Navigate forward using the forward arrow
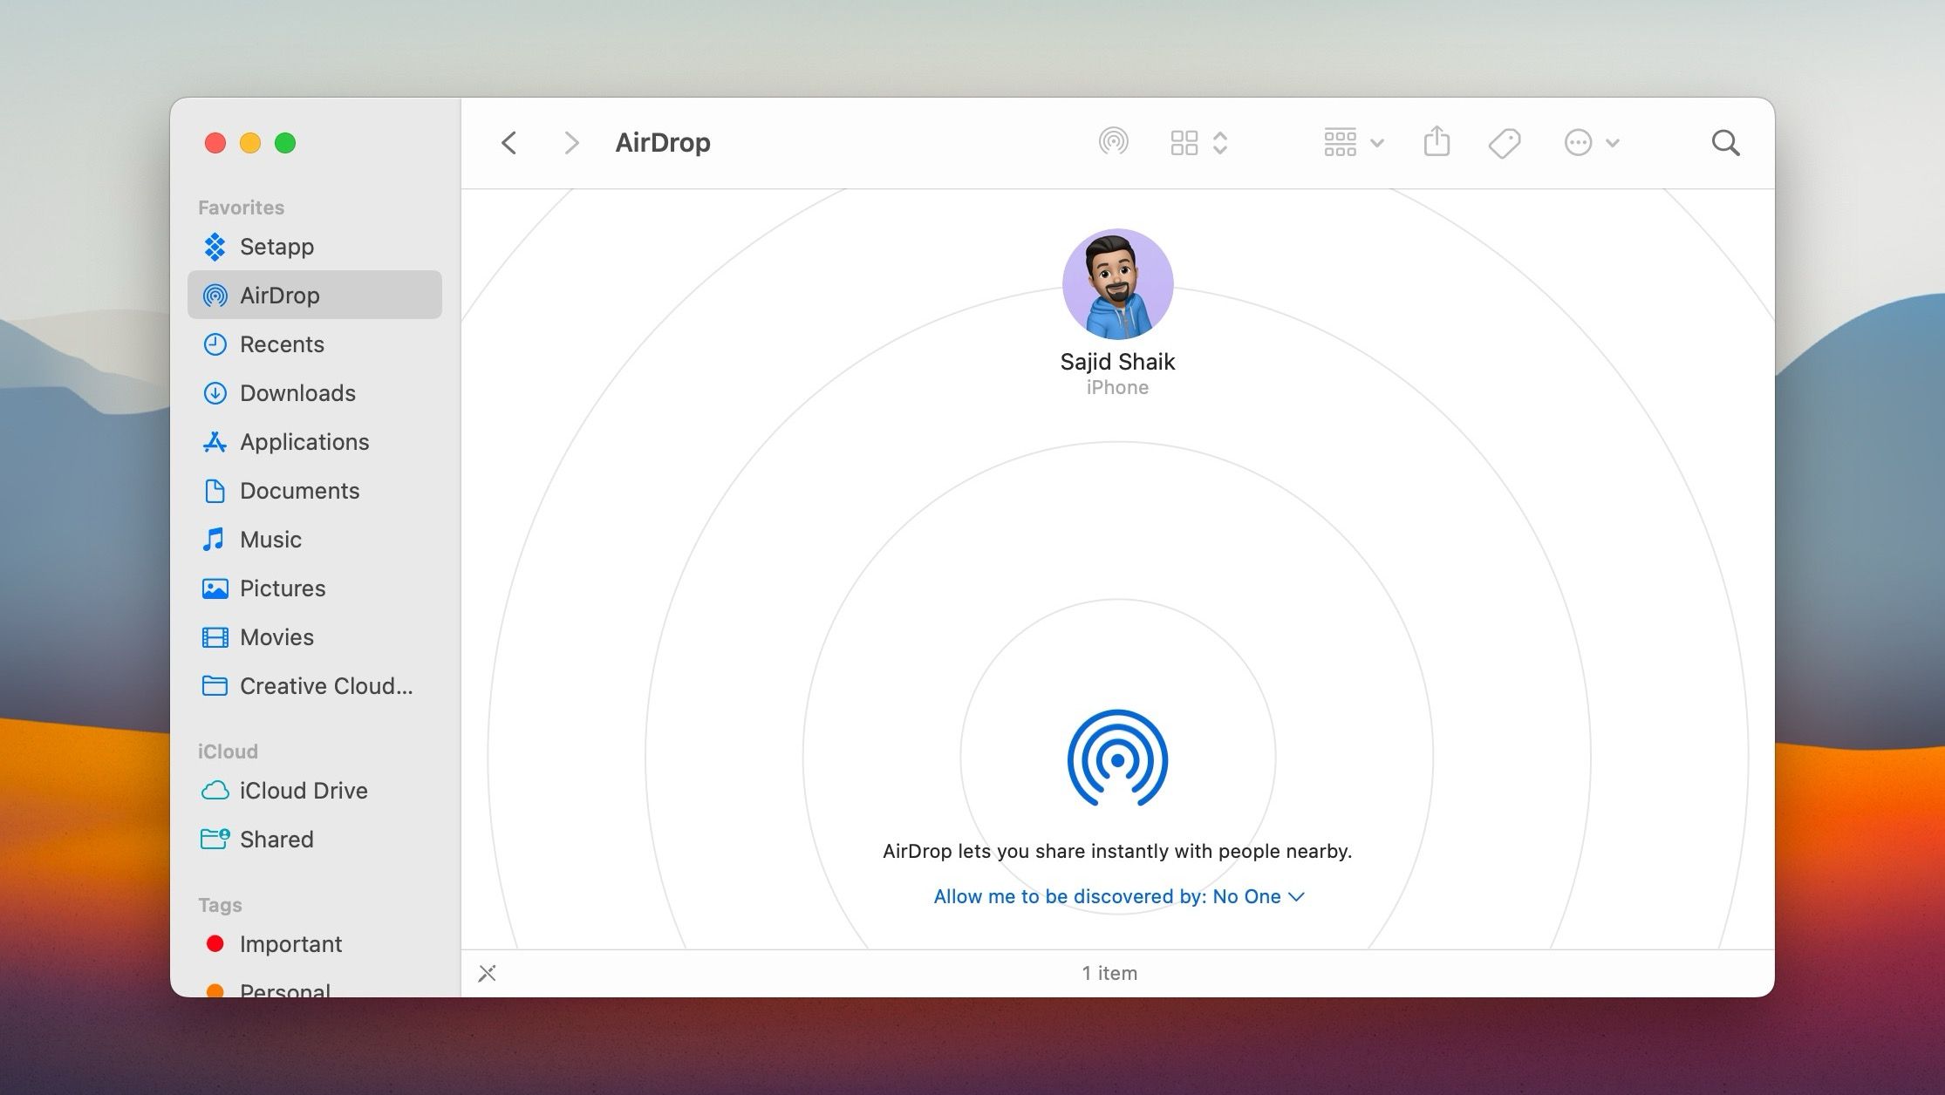This screenshot has height=1095, width=1945. coord(571,142)
